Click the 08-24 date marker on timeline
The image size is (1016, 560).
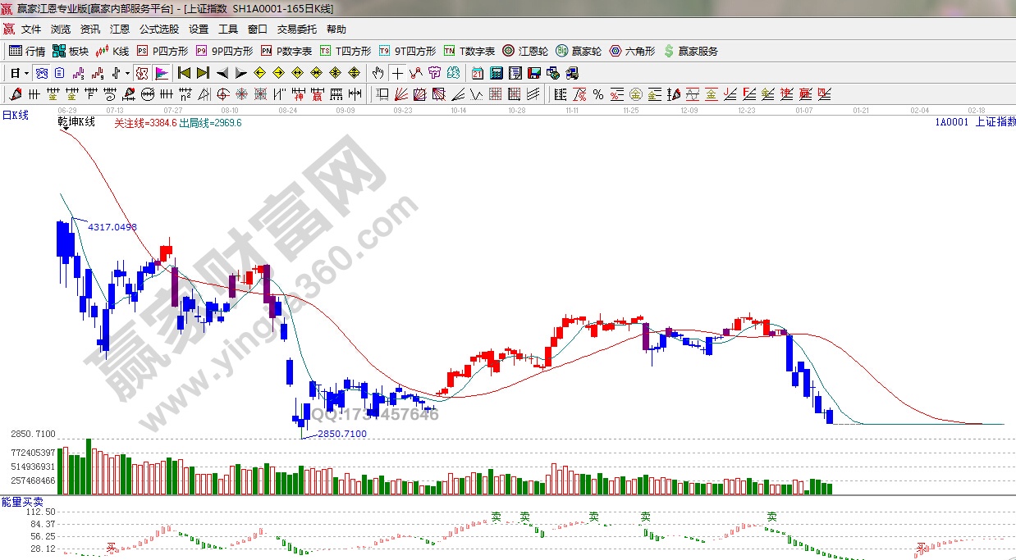[288, 109]
